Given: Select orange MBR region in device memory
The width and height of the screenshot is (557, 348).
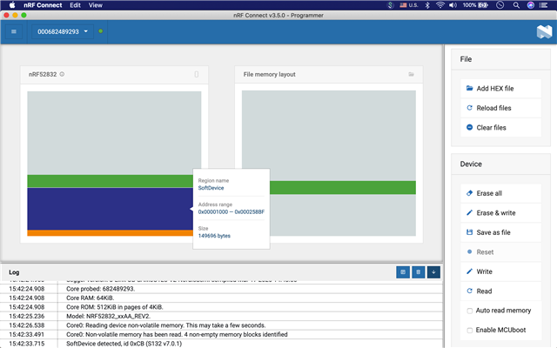Looking at the screenshot, I should tap(111, 233).
